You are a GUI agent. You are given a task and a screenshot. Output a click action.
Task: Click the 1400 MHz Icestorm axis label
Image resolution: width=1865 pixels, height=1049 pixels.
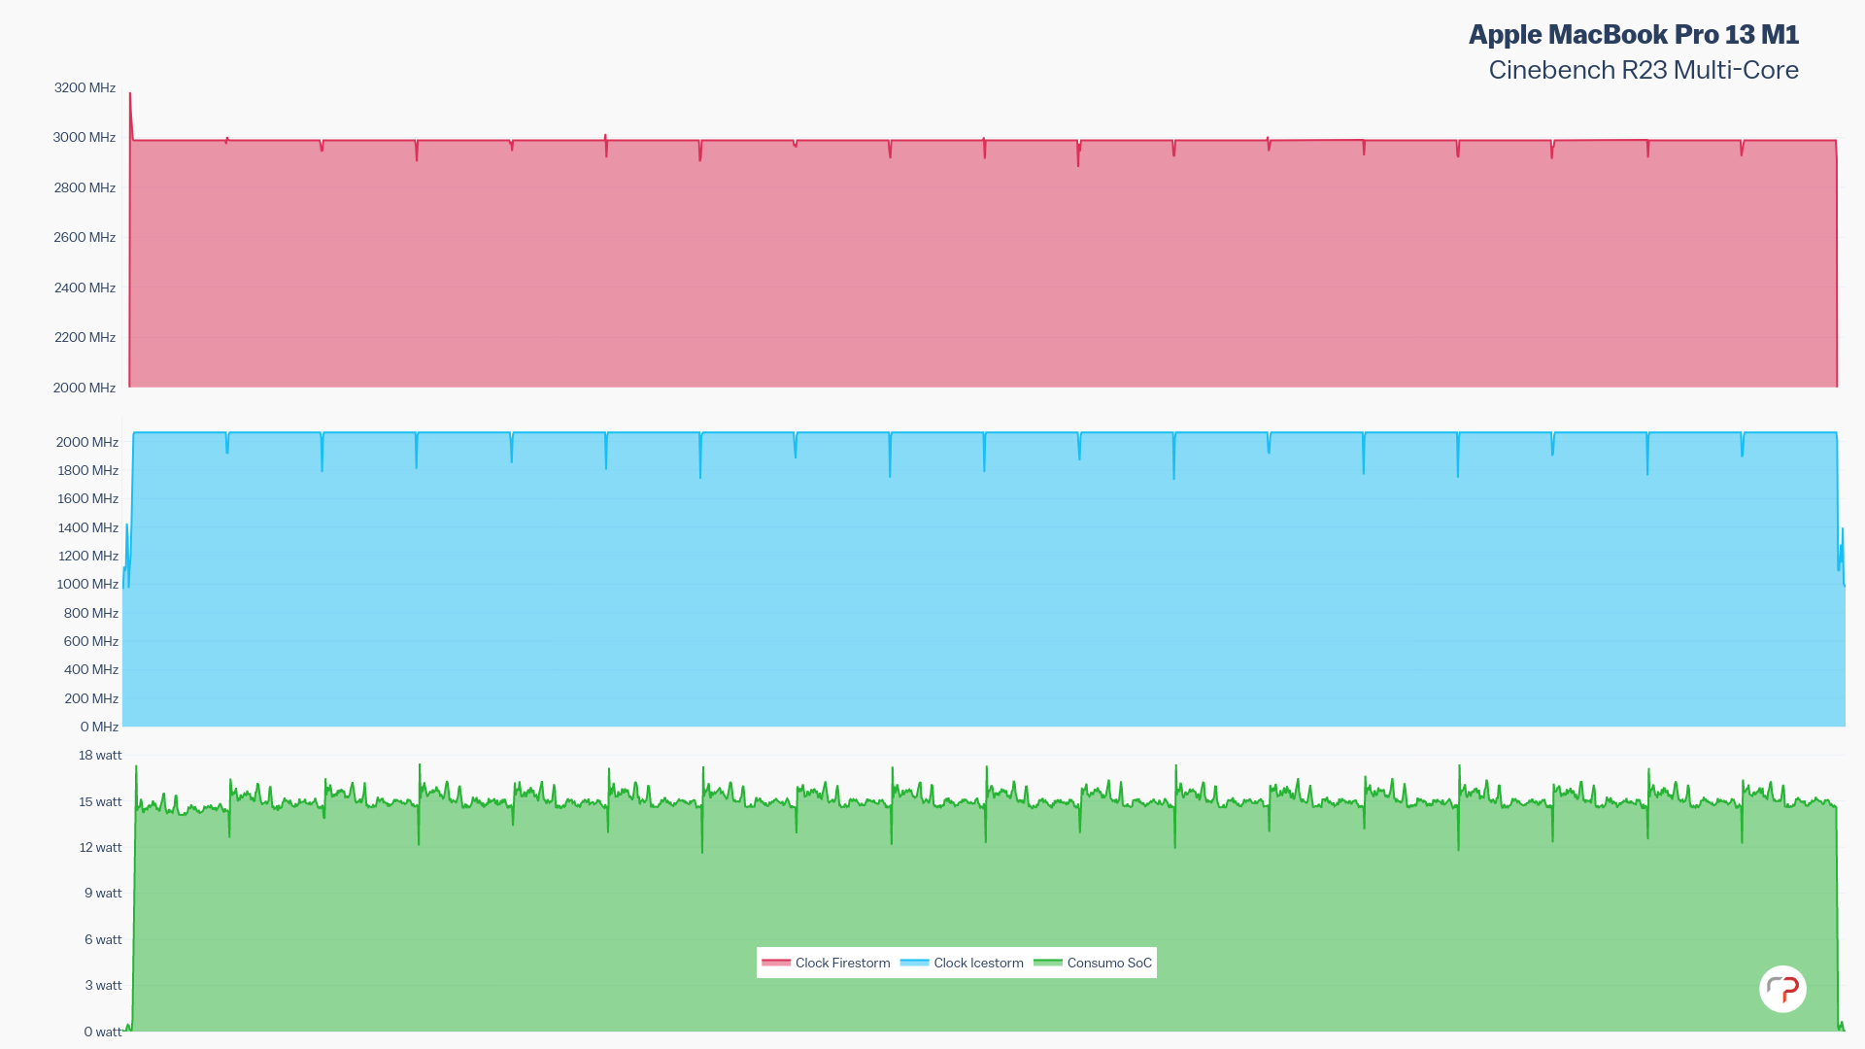click(87, 527)
